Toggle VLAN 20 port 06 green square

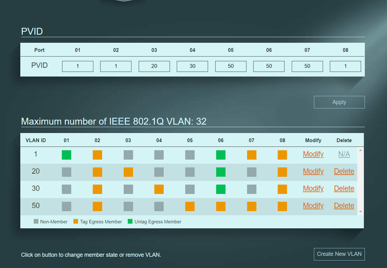point(221,172)
